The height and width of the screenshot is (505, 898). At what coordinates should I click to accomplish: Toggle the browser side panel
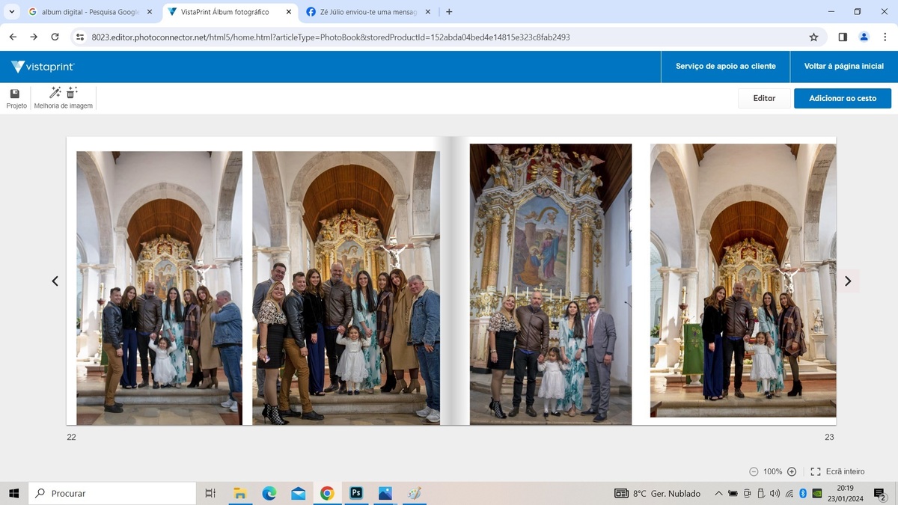pyautogui.click(x=843, y=37)
